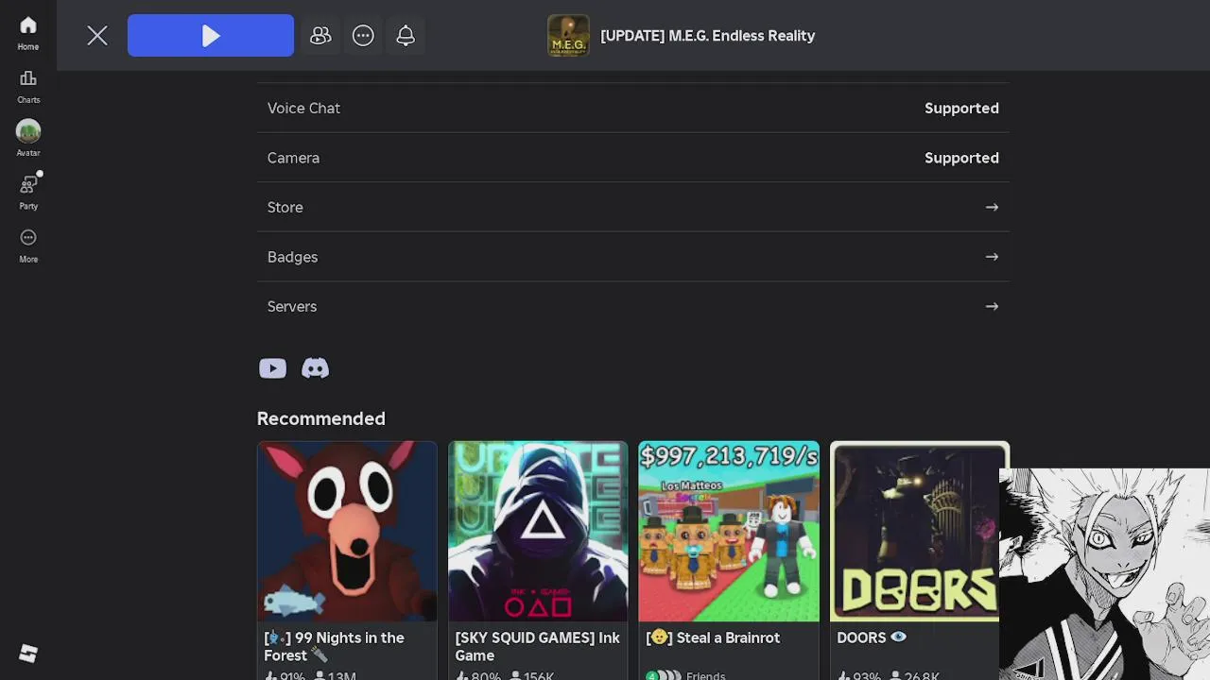Go to Home in sidebar

[x=28, y=33]
